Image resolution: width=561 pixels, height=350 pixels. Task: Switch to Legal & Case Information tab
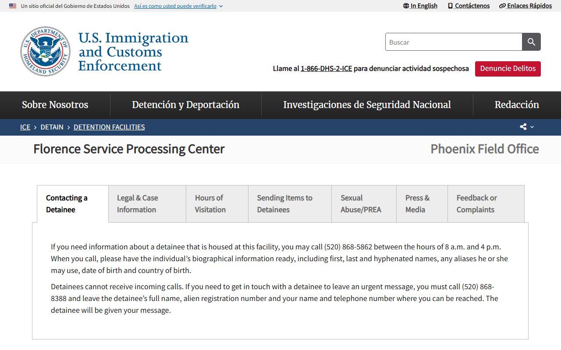coord(147,204)
